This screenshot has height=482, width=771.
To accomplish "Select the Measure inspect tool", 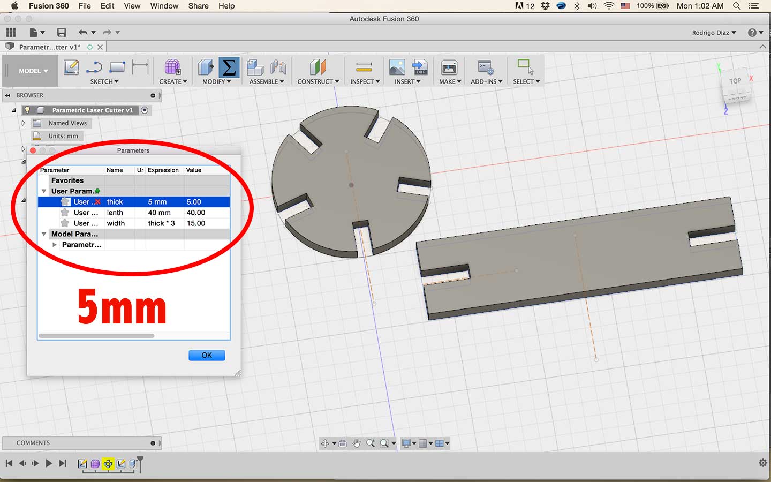I will pos(364,67).
